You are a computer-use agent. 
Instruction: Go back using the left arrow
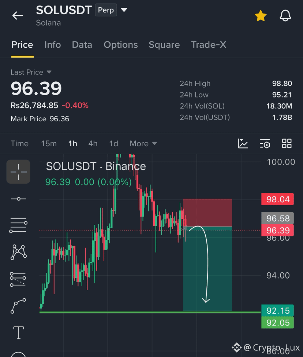[x=18, y=16]
